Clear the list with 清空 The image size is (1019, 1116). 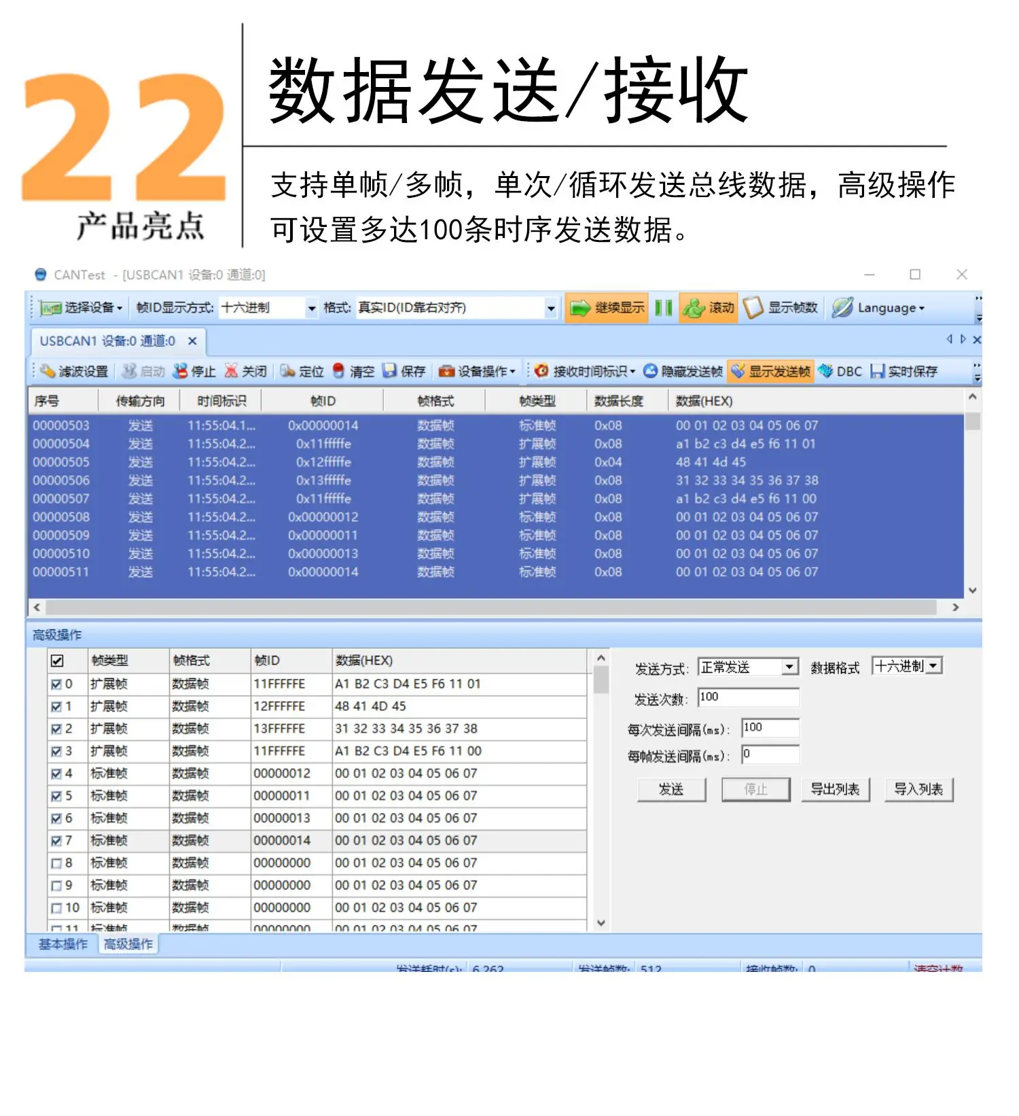pos(353,371)
